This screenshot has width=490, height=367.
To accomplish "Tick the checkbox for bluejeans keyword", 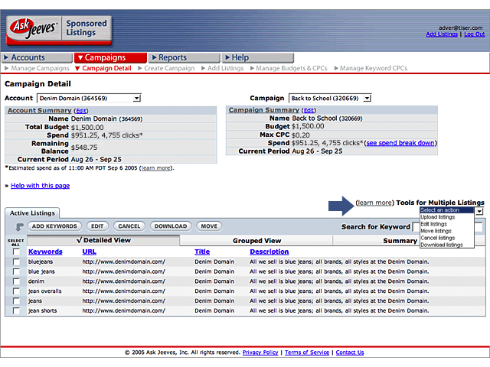I will pyautogui.click(x=16, y=261).
